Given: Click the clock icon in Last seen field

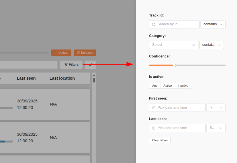Looking at the screenshot, I should (x=154, y=128).
